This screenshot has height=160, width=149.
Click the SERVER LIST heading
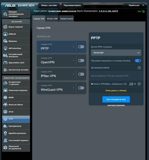point(44,37)
